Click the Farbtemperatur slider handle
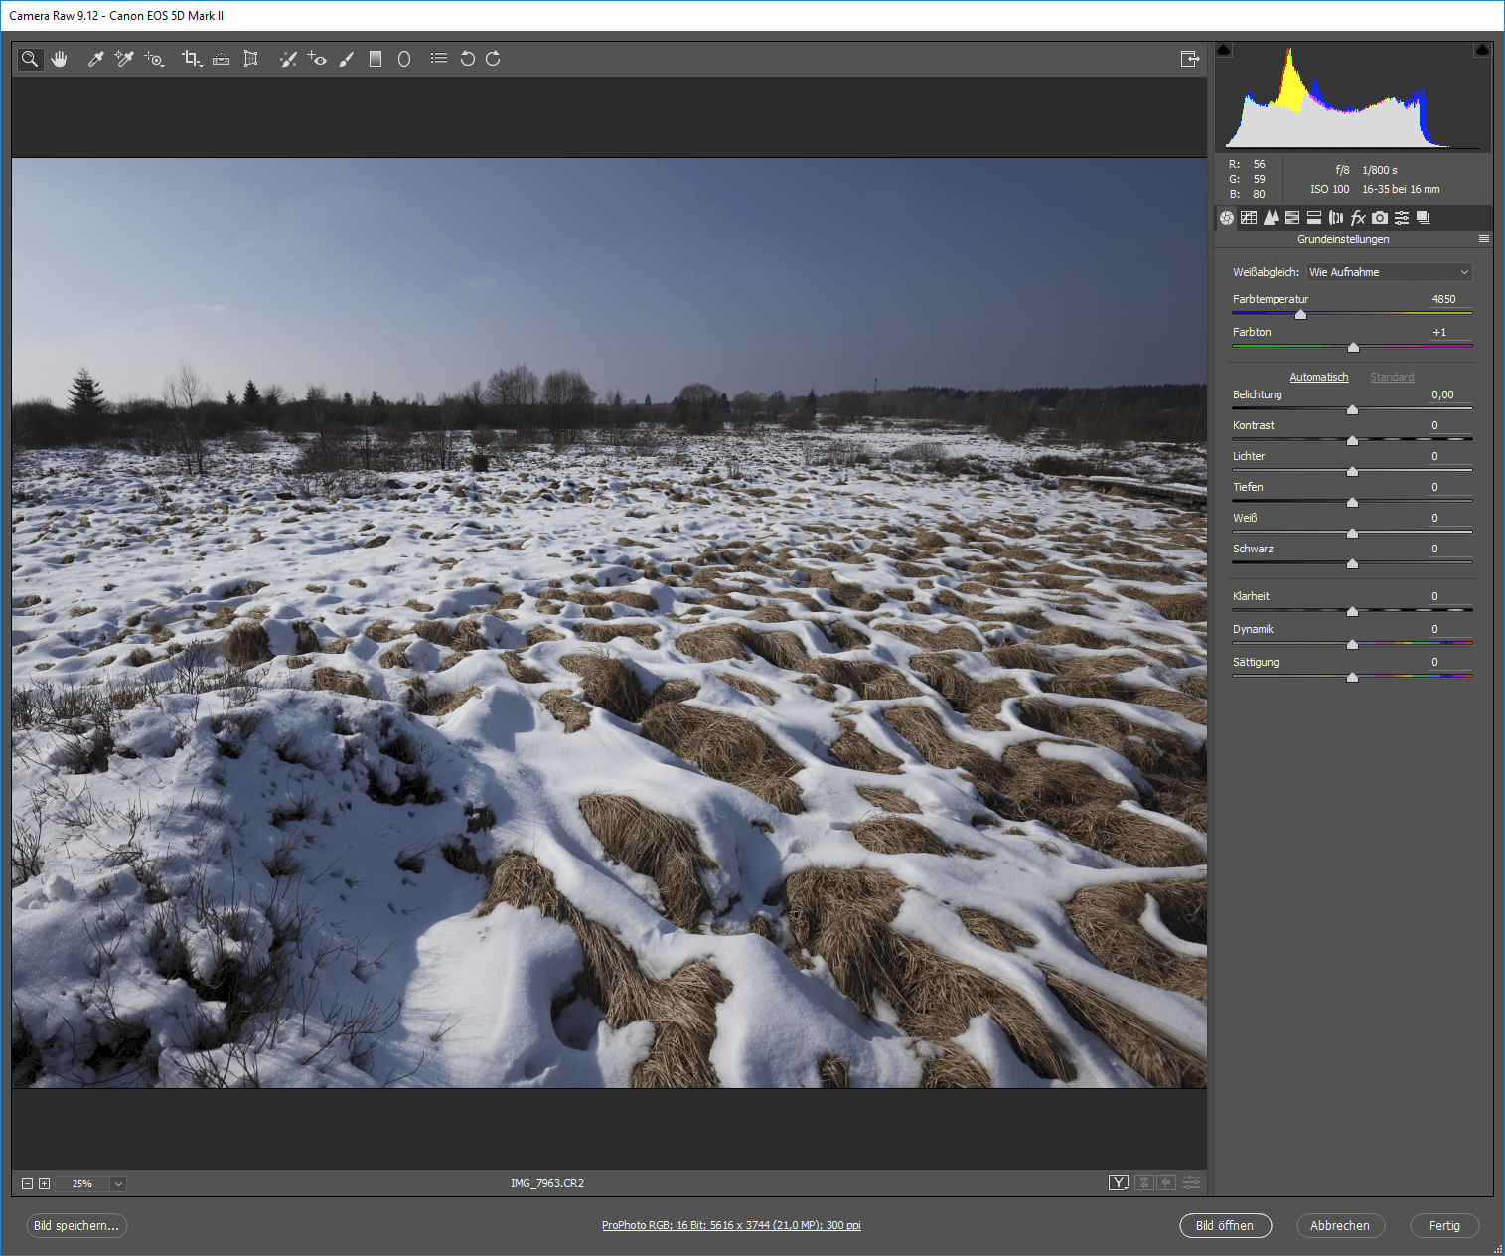 click(x=1300, y=314)
